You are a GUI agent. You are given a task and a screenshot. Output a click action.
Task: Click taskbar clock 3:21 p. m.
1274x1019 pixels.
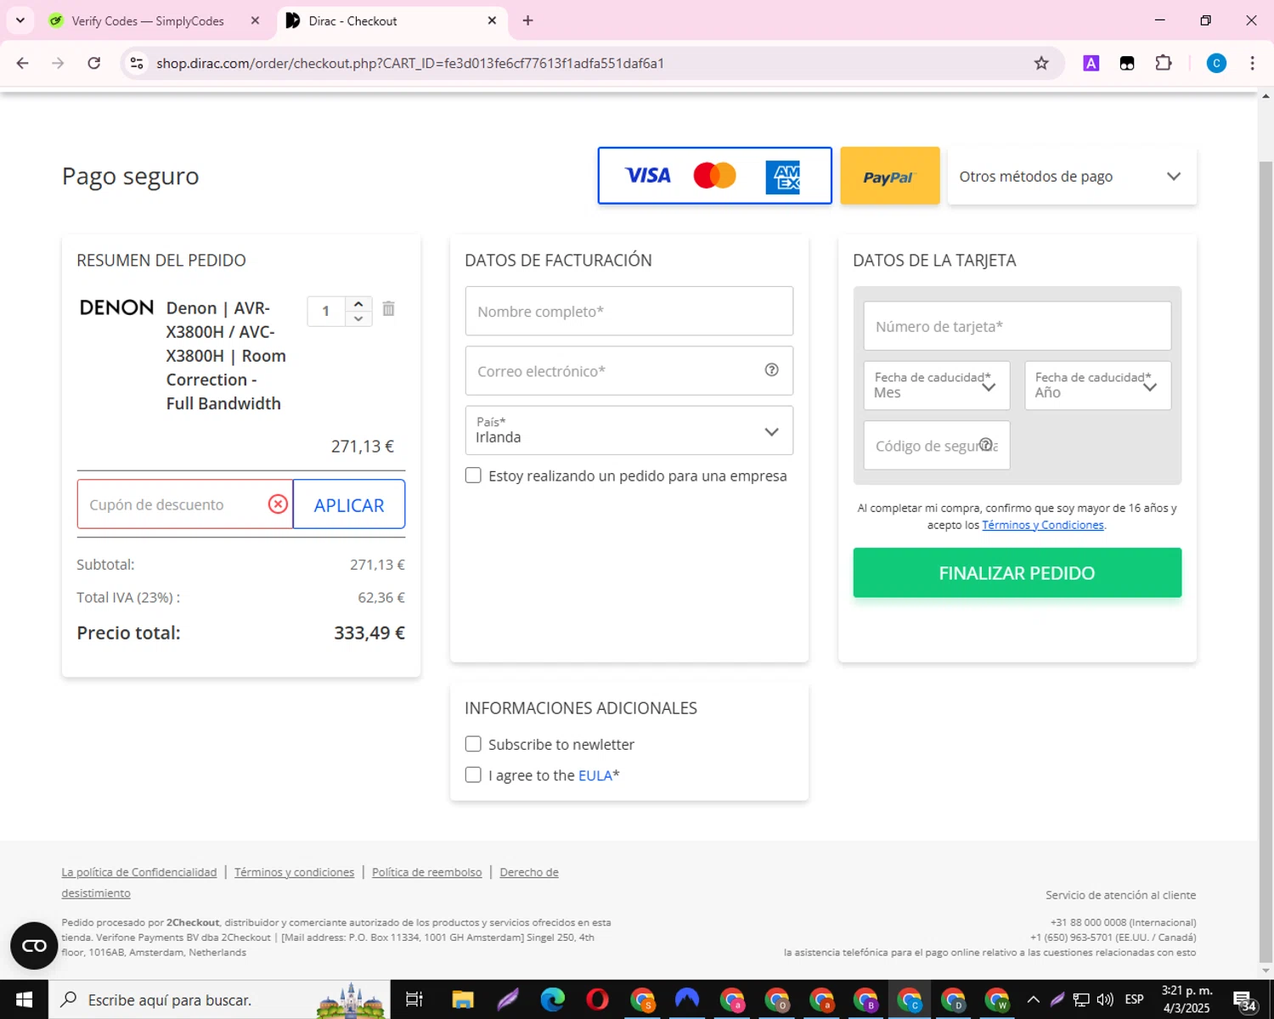point(1187,999)
